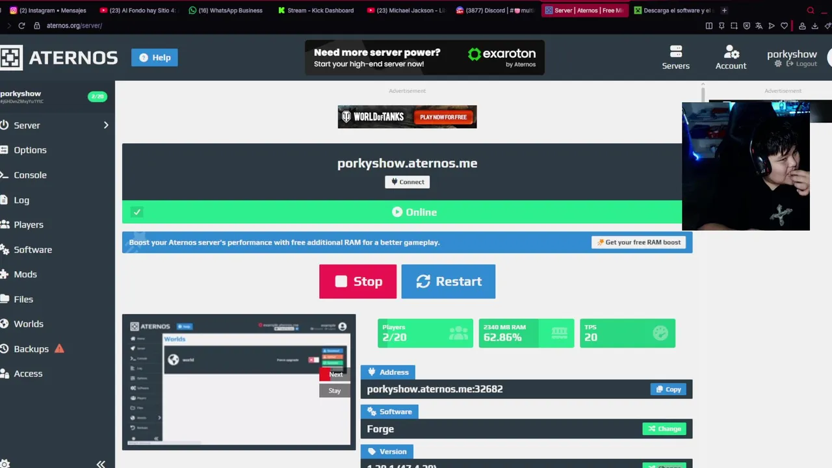Open the Account icon

pos(731,57)
